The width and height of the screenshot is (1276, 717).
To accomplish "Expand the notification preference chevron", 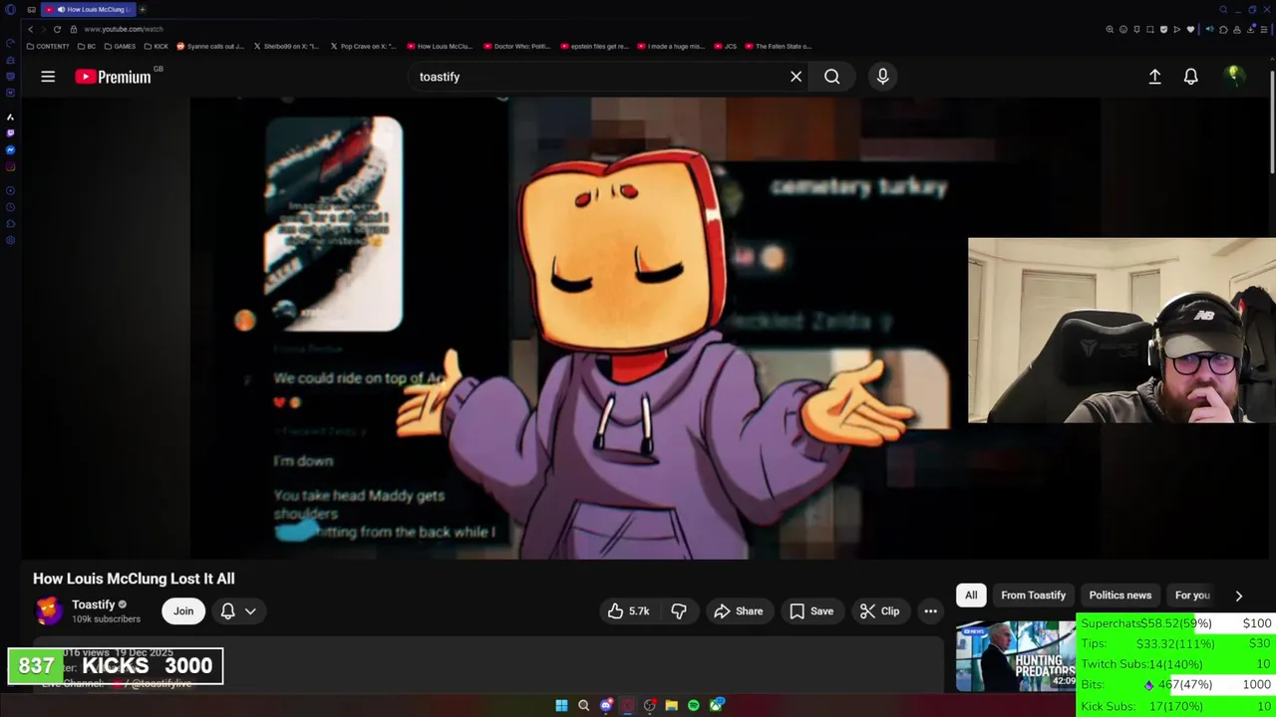I will (x=250, y=611).
